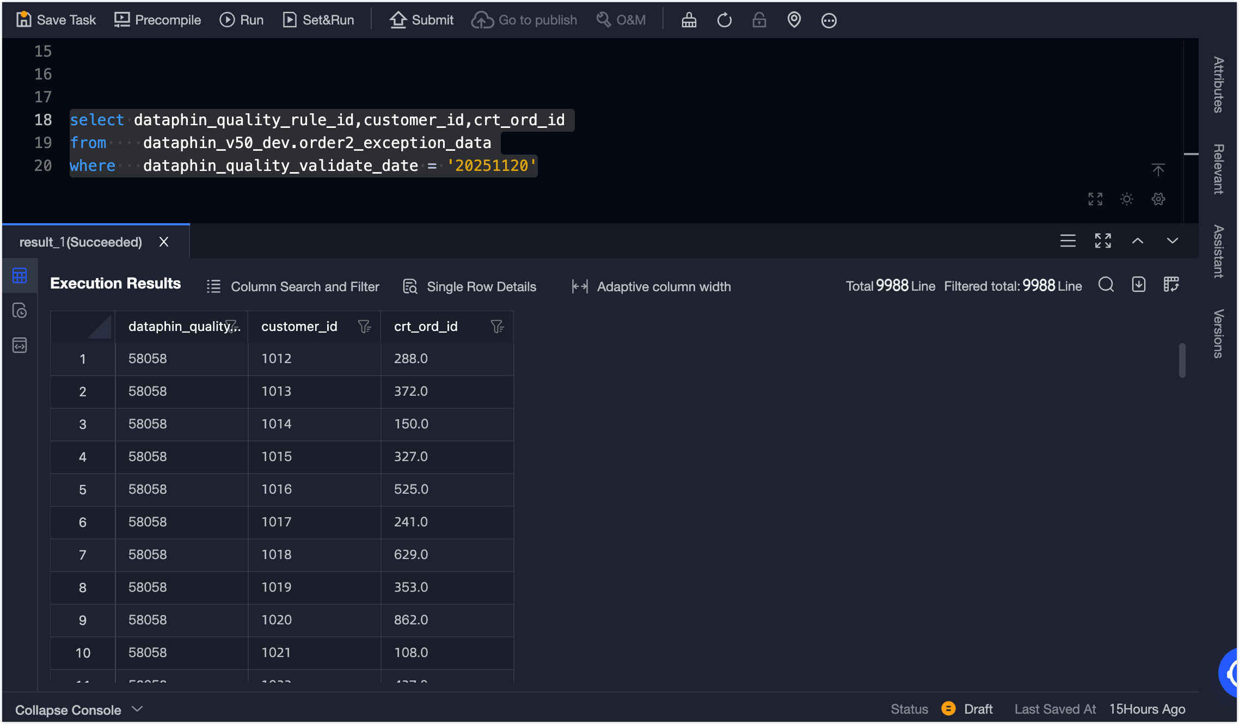Run the SQL task
Image resolution: width=1239 pixels, height=724 pixels.
point(241,20)
